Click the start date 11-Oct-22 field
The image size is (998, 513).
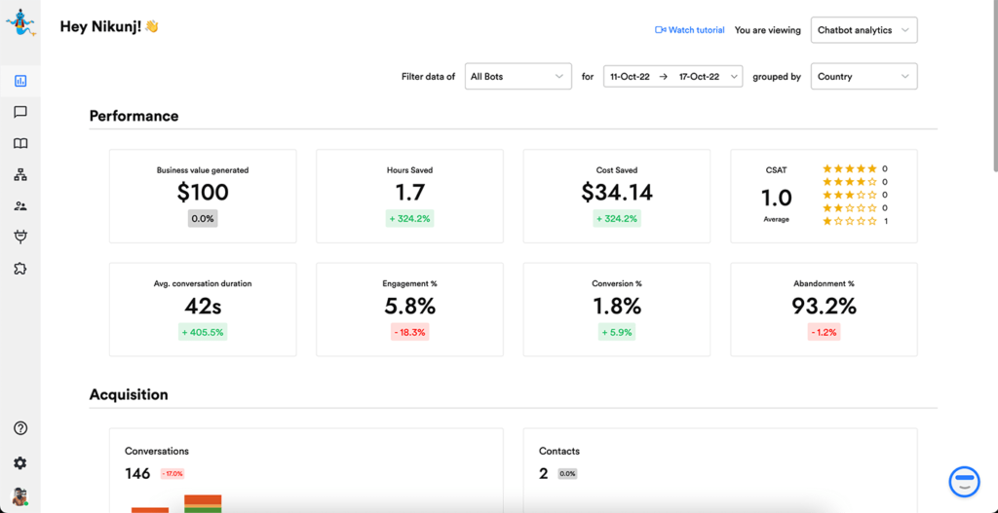(x=630, y=76)
